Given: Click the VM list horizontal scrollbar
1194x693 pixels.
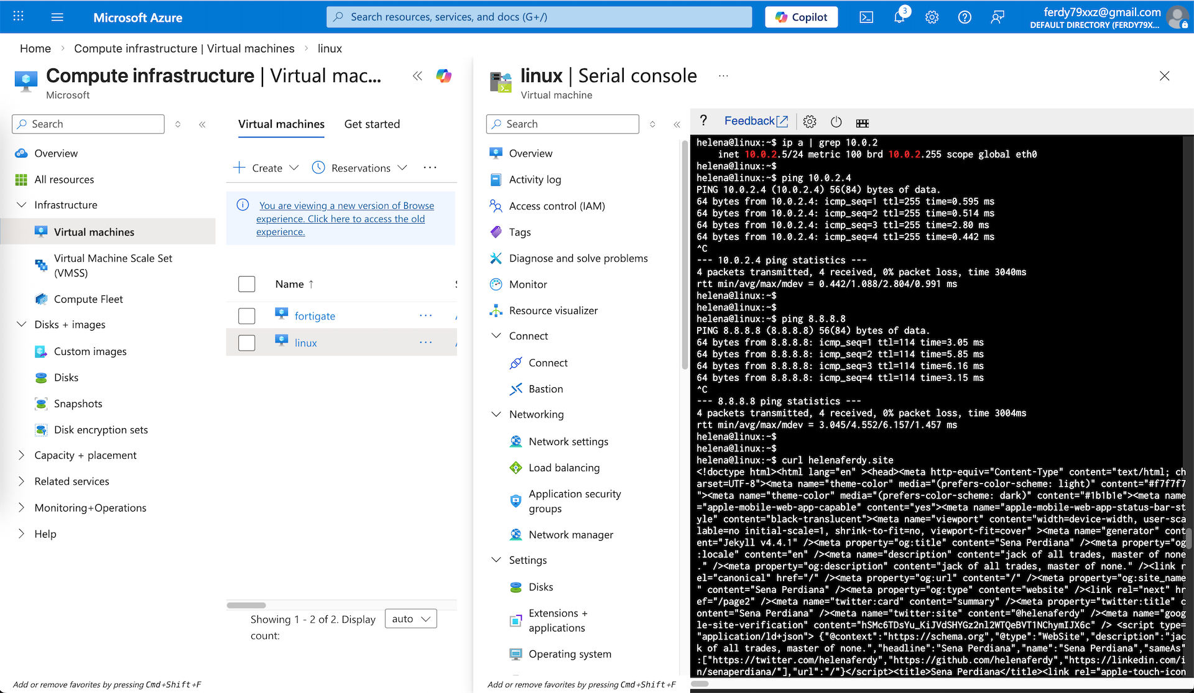Looking at the screenshot, I should [x=246, y=605].
